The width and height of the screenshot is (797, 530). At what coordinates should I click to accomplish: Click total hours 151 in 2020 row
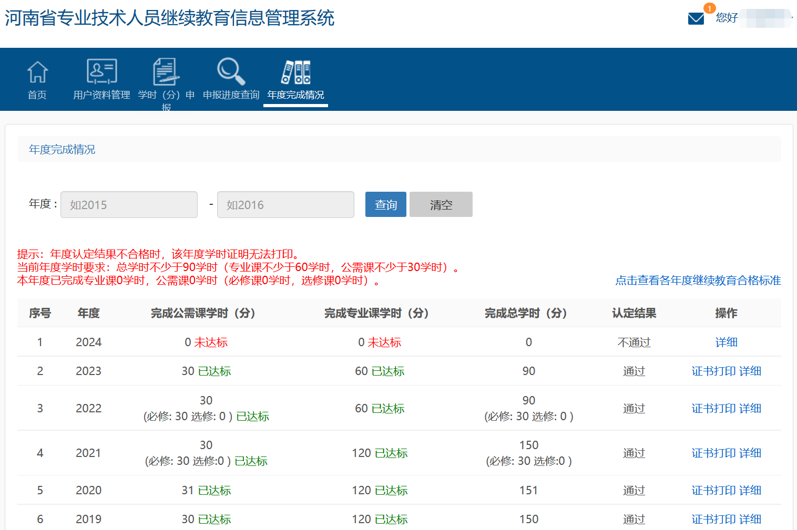click(529, 491)
